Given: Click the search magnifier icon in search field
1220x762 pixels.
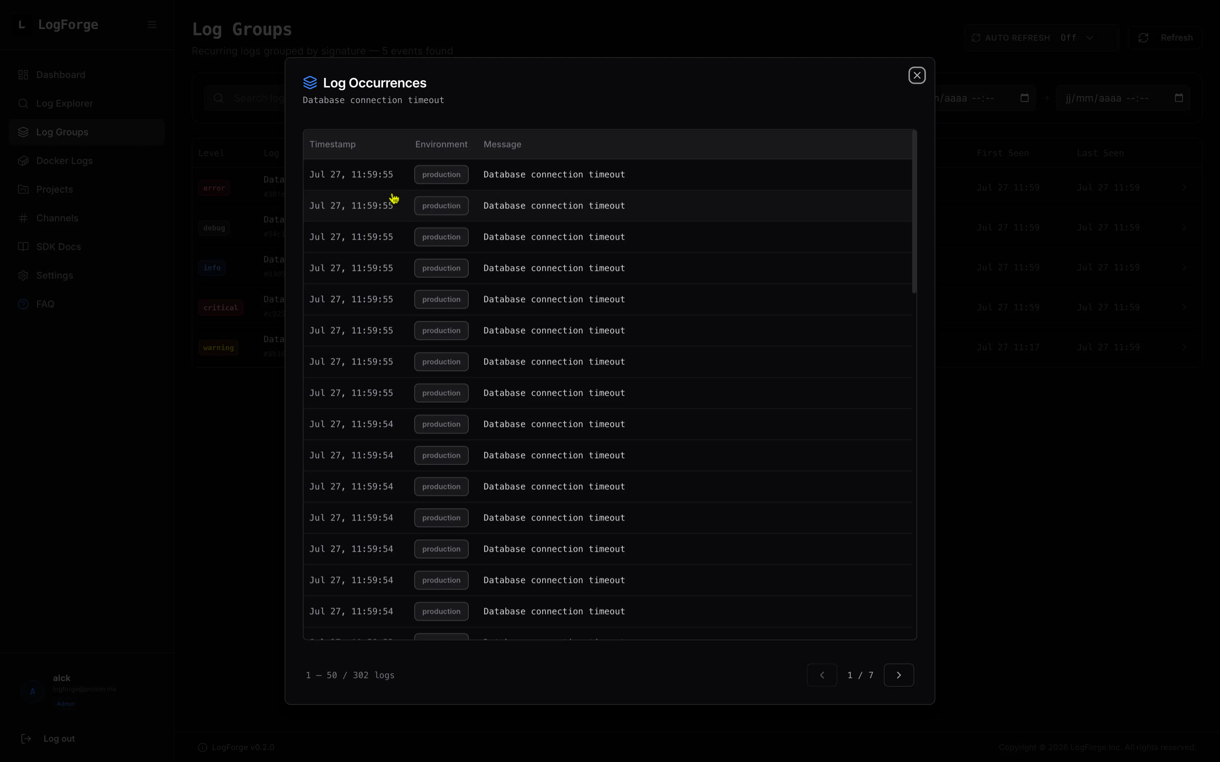Looking at the screenshot, I should click(x=218, y=98).
